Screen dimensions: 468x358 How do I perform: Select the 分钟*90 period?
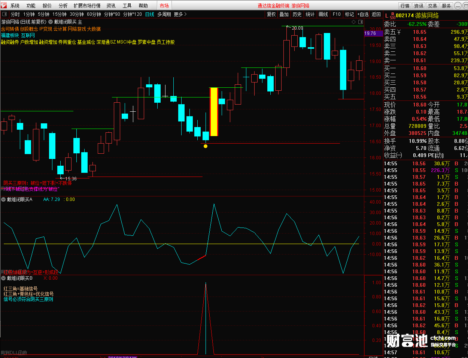pos(112,14)
